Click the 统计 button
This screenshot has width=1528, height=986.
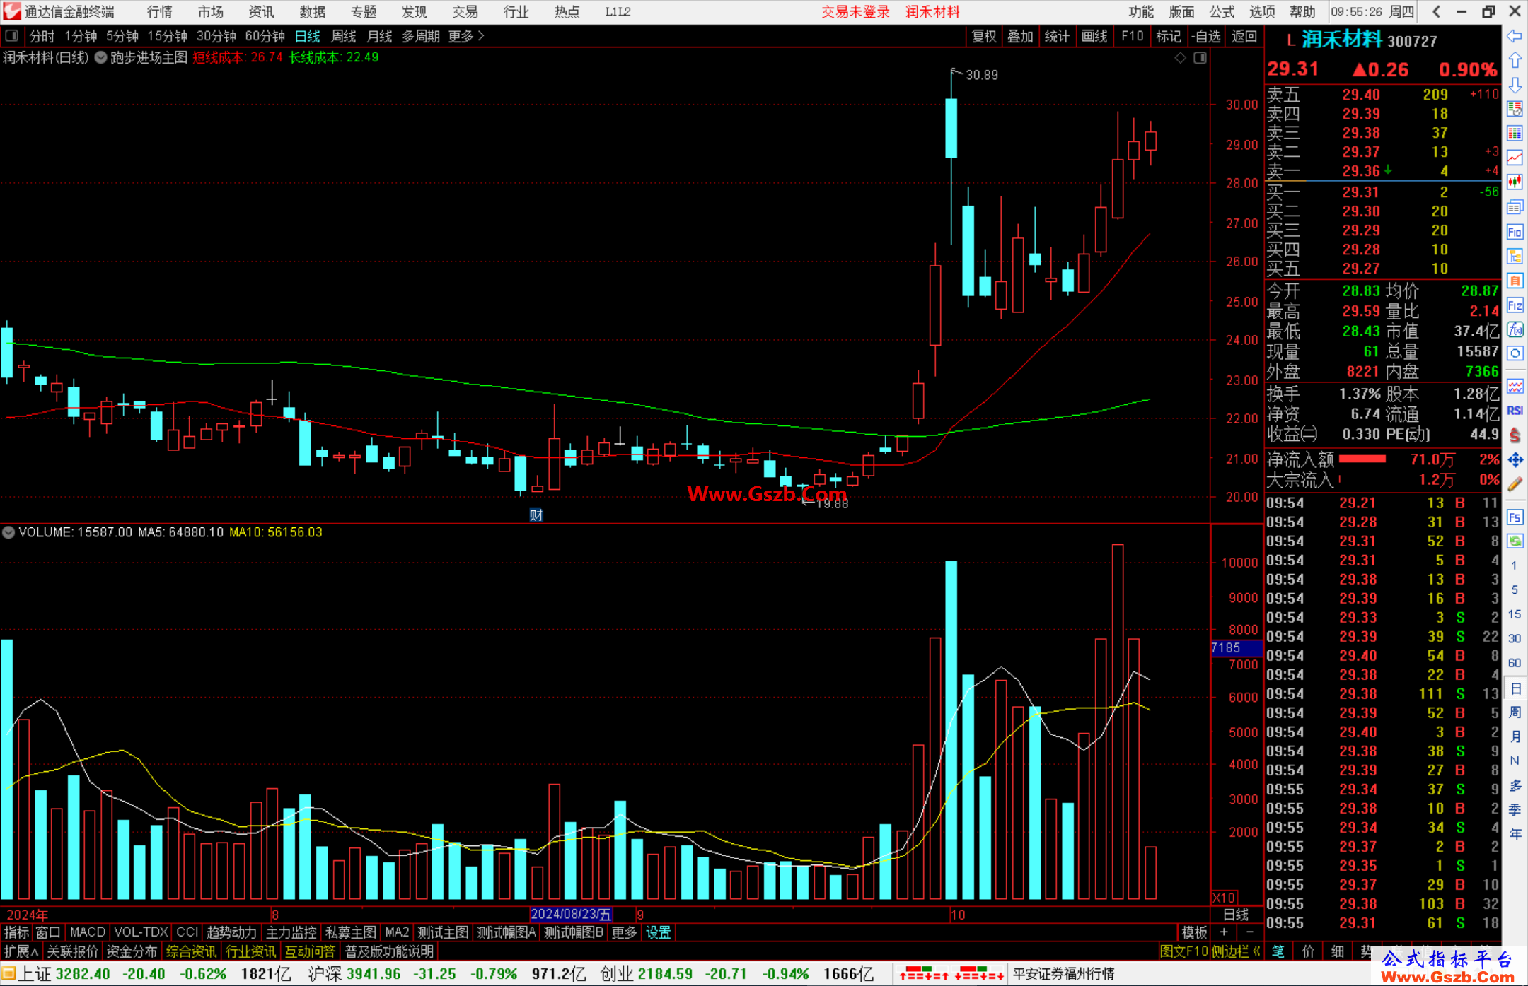(1058, 36)
